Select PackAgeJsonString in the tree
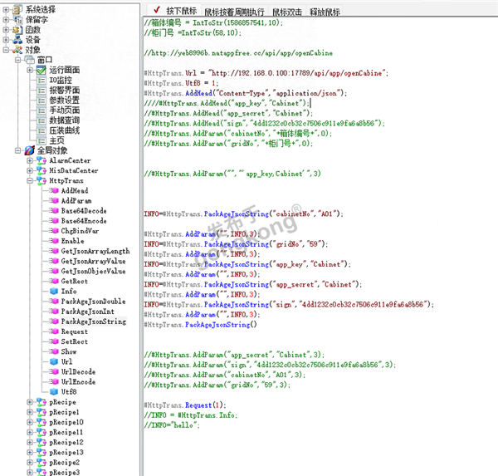The image size is (498, 476). pos(93,321)
